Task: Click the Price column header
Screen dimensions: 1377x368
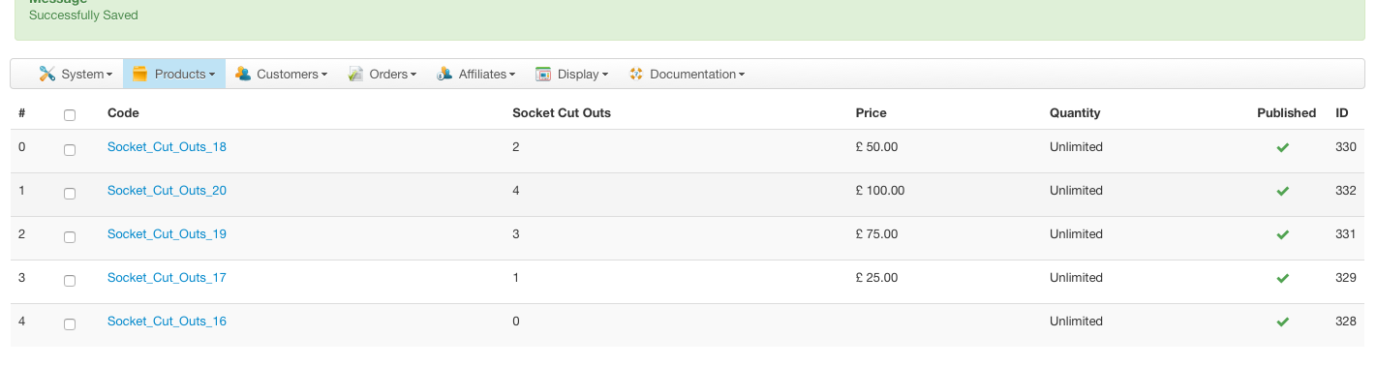Action: (871, 113)
